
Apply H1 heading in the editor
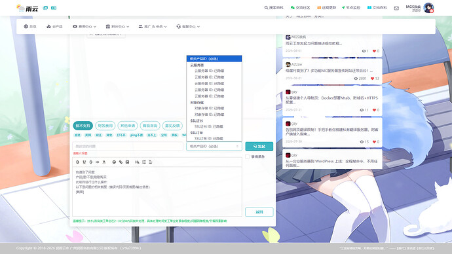(137, 162)
